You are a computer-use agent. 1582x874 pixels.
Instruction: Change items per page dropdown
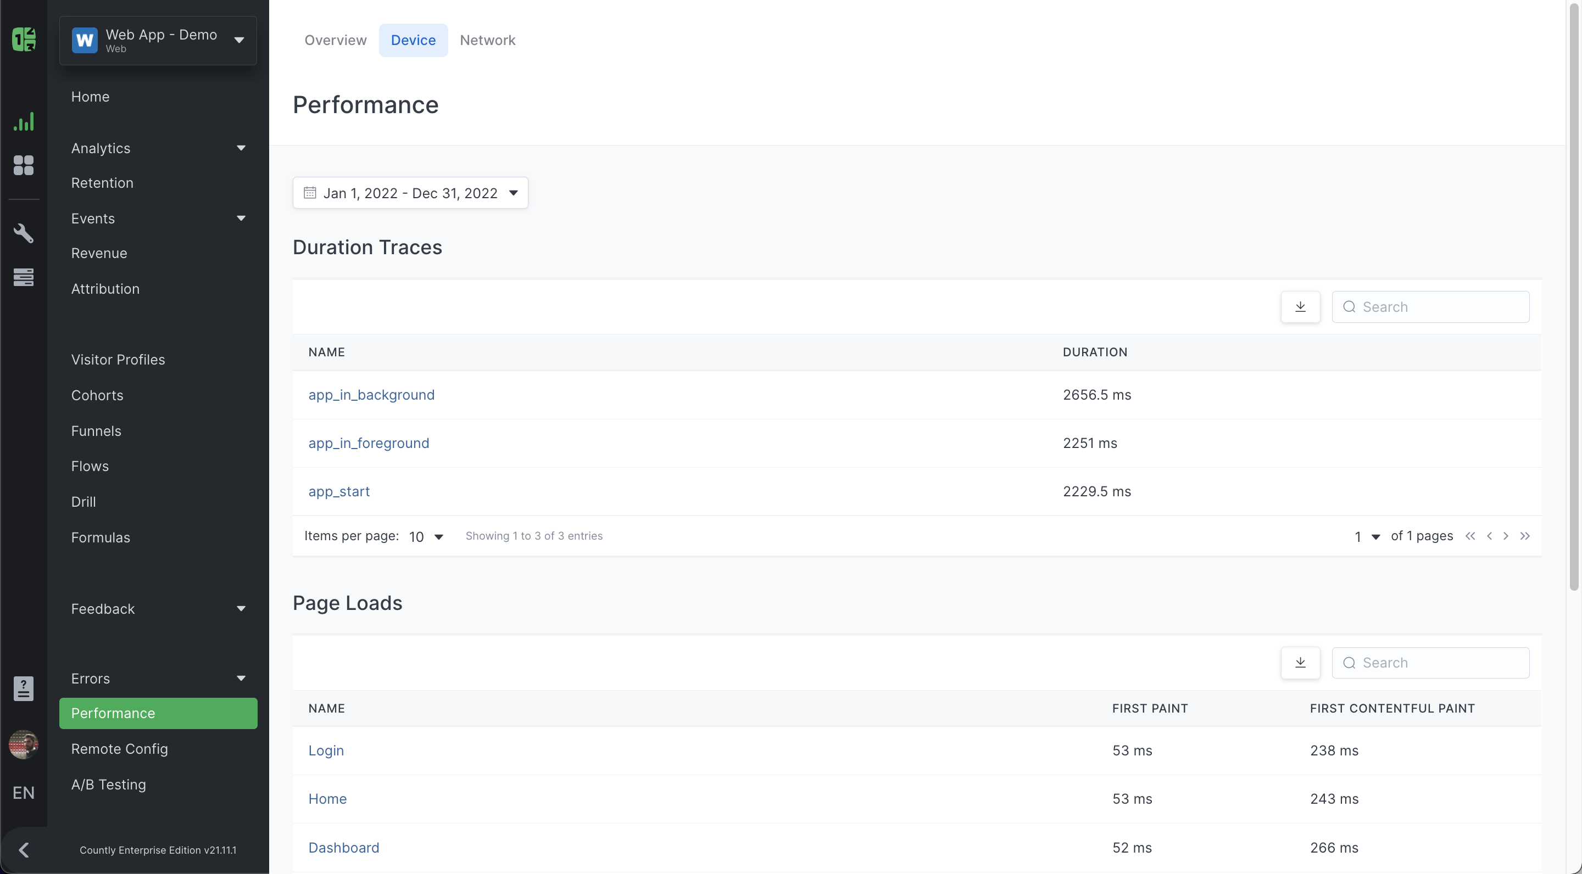click(426, 536)
